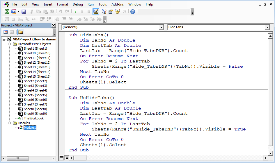The height and width of the screenshot is (163, 275).
Task: Click code window horizontal scroll right arrow
Action: [x=266, y=158]
